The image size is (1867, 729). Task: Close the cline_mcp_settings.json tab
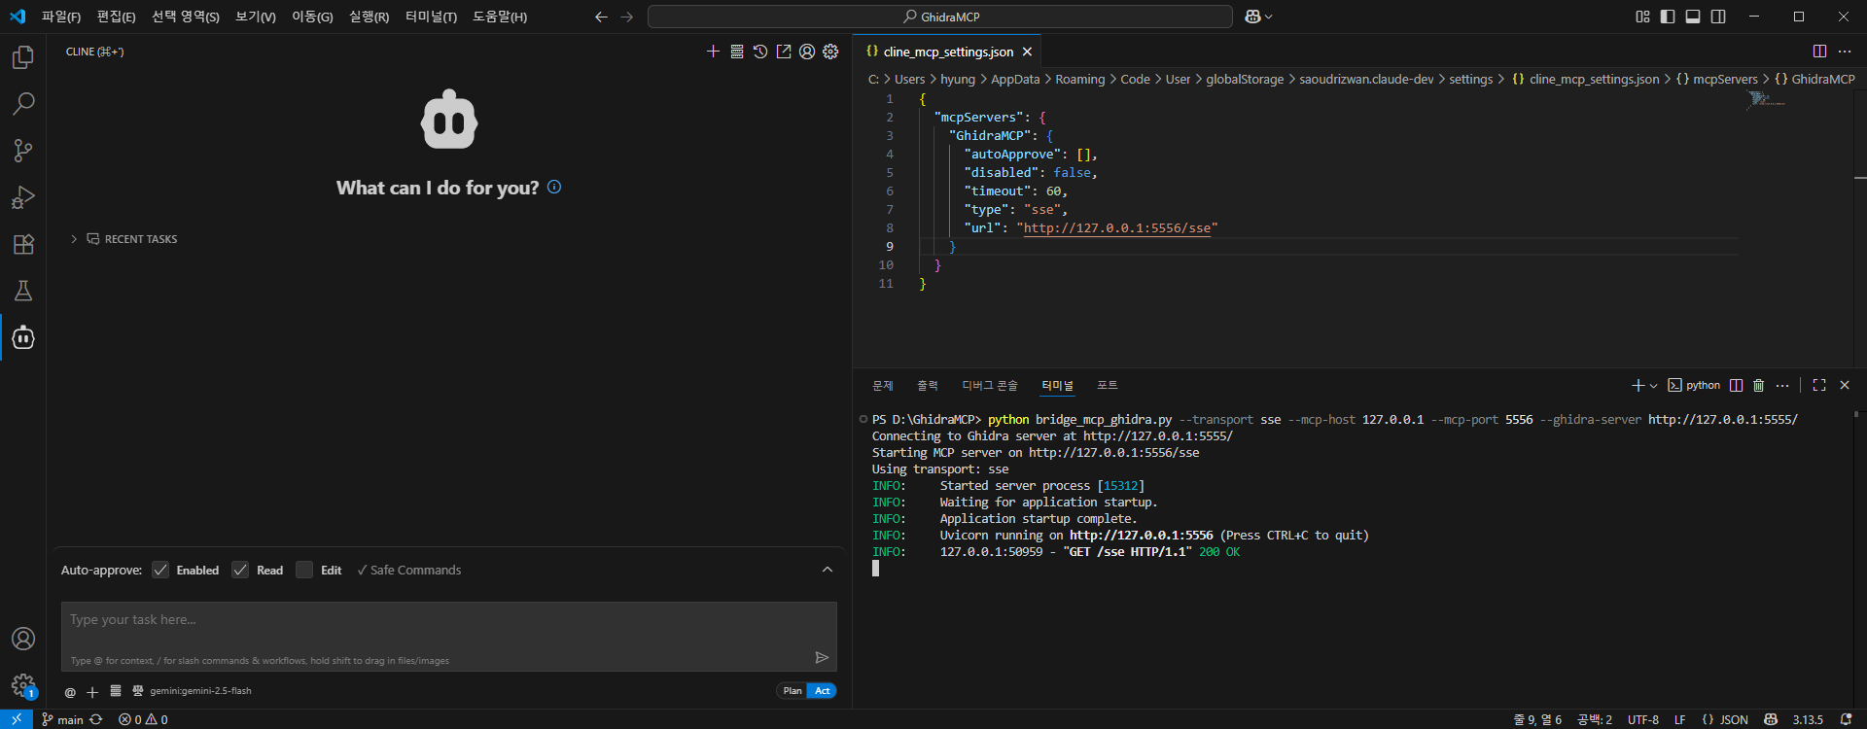1027,52
